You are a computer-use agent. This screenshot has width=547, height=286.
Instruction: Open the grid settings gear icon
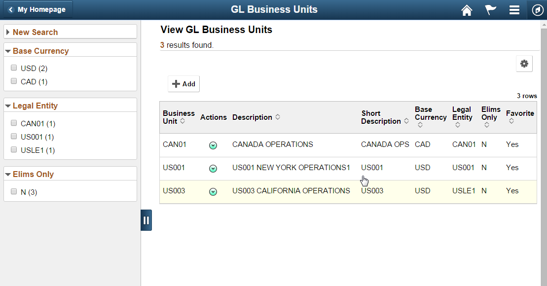(x=524, y=64)
